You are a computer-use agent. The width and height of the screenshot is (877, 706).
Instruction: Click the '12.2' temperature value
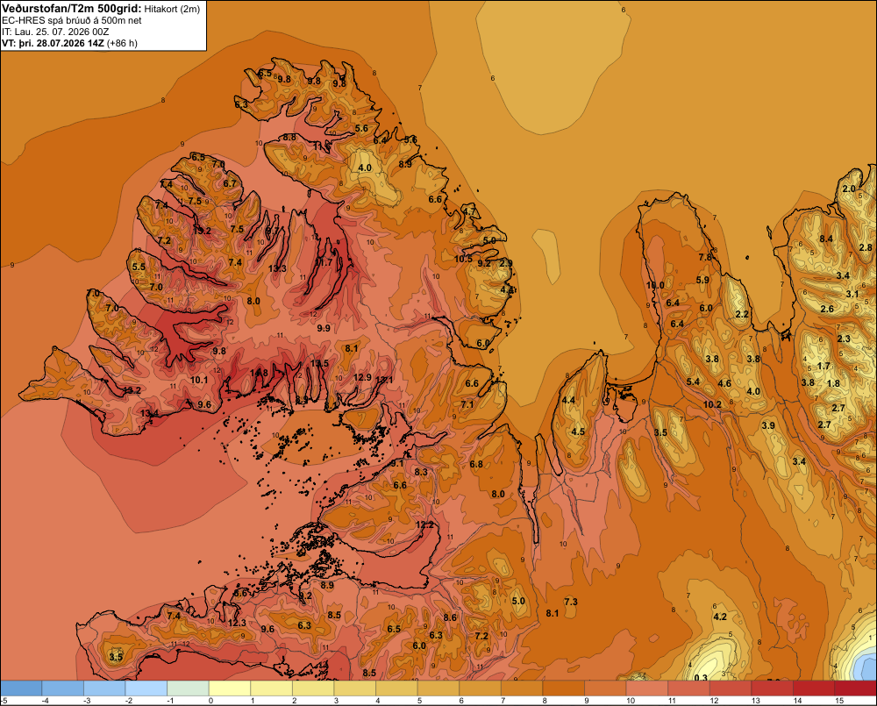tap(424, 524)
